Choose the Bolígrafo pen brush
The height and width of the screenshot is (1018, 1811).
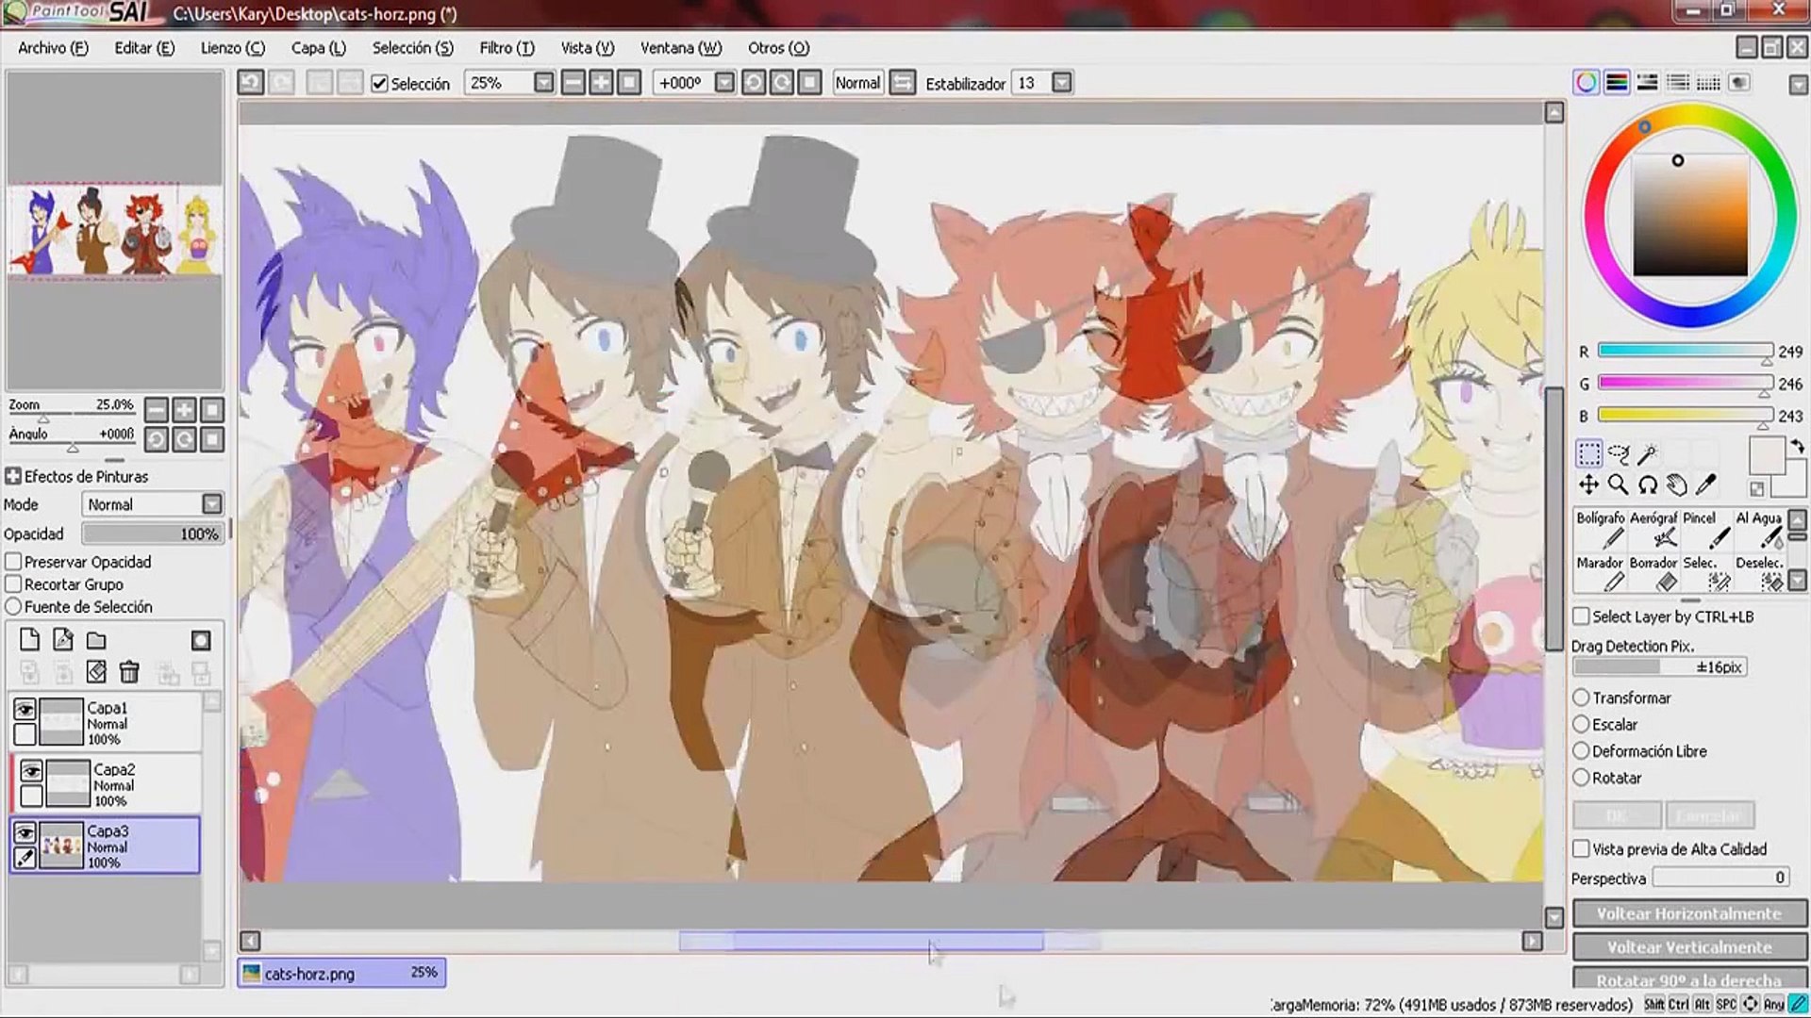[1600, 530]
